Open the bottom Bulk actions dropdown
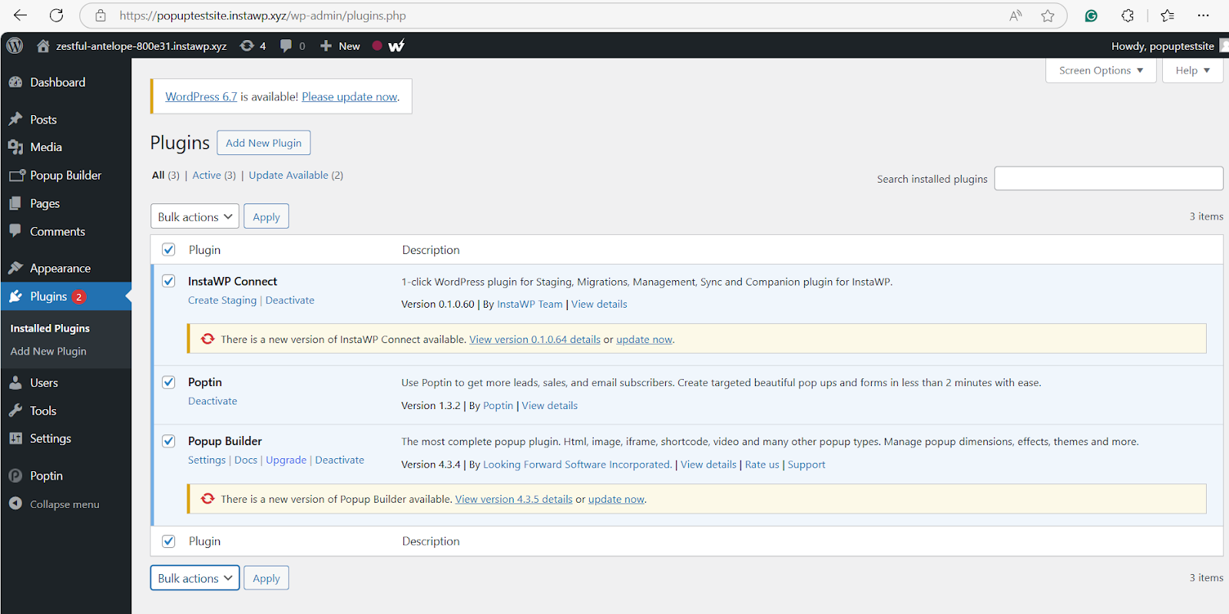The width and height of the screenshot is (1229, 614). click(195, 578)
